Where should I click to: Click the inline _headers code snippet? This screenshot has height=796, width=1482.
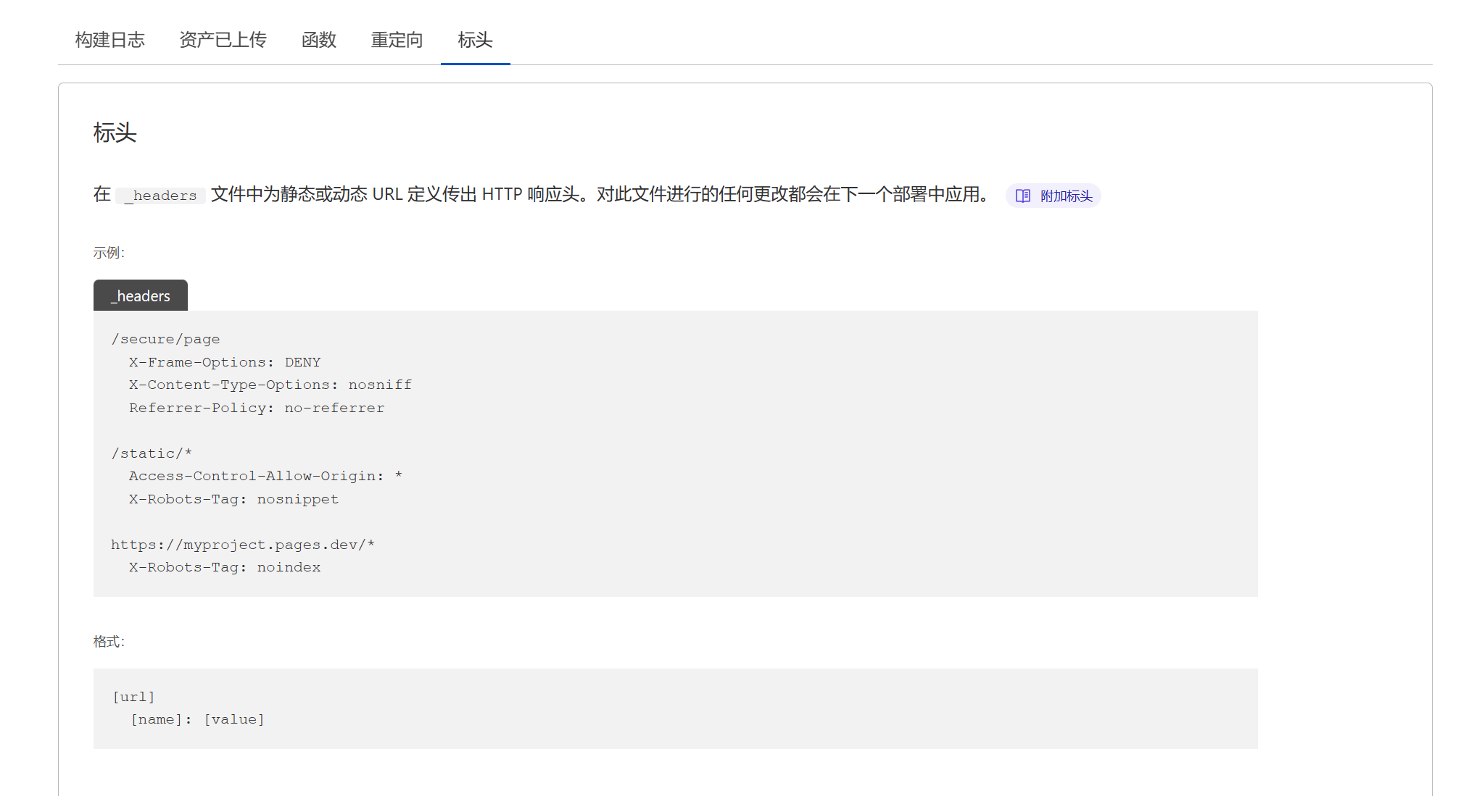(160, 195)
